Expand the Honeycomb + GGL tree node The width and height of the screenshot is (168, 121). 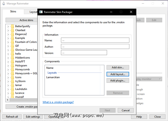[8, 74]
